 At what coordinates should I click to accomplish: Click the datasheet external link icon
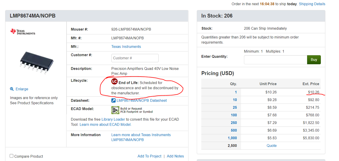[113, 101]
